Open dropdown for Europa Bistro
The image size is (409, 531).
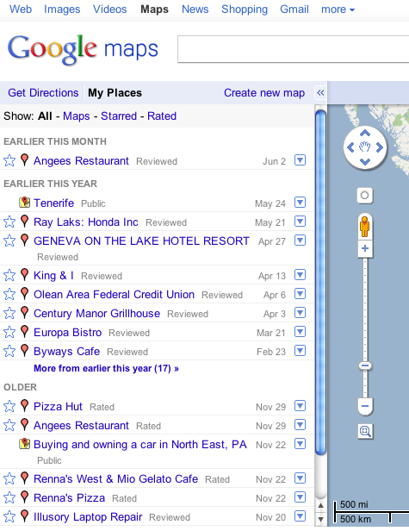coord(300,332)
